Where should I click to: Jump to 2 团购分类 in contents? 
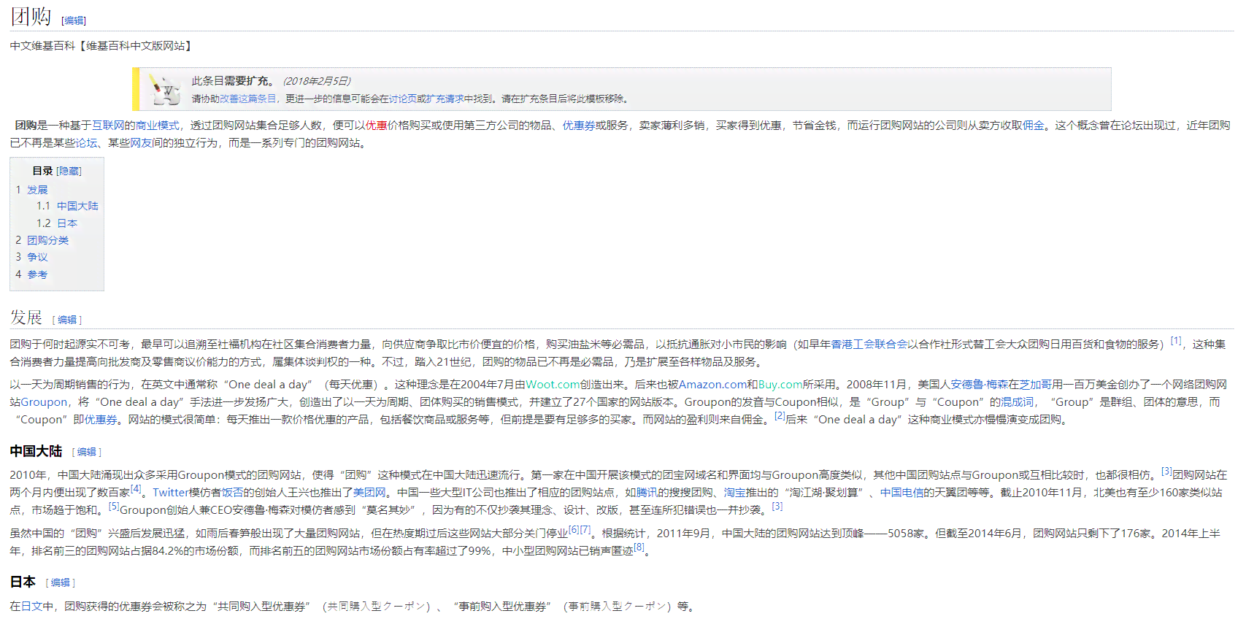(48, 240)
